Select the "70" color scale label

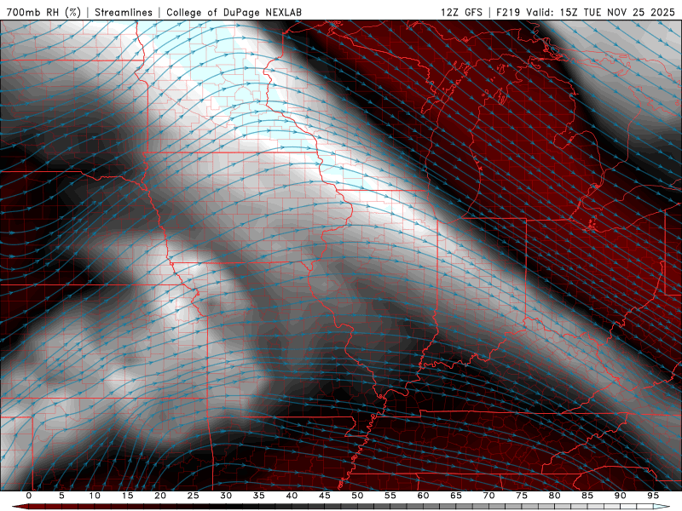coord(488,496)
